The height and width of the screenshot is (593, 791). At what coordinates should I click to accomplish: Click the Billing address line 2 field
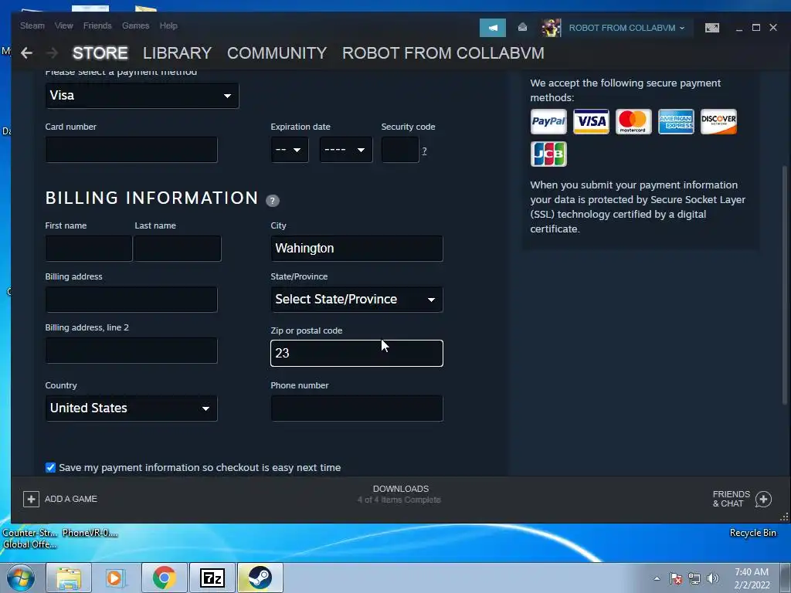(131, 351)
